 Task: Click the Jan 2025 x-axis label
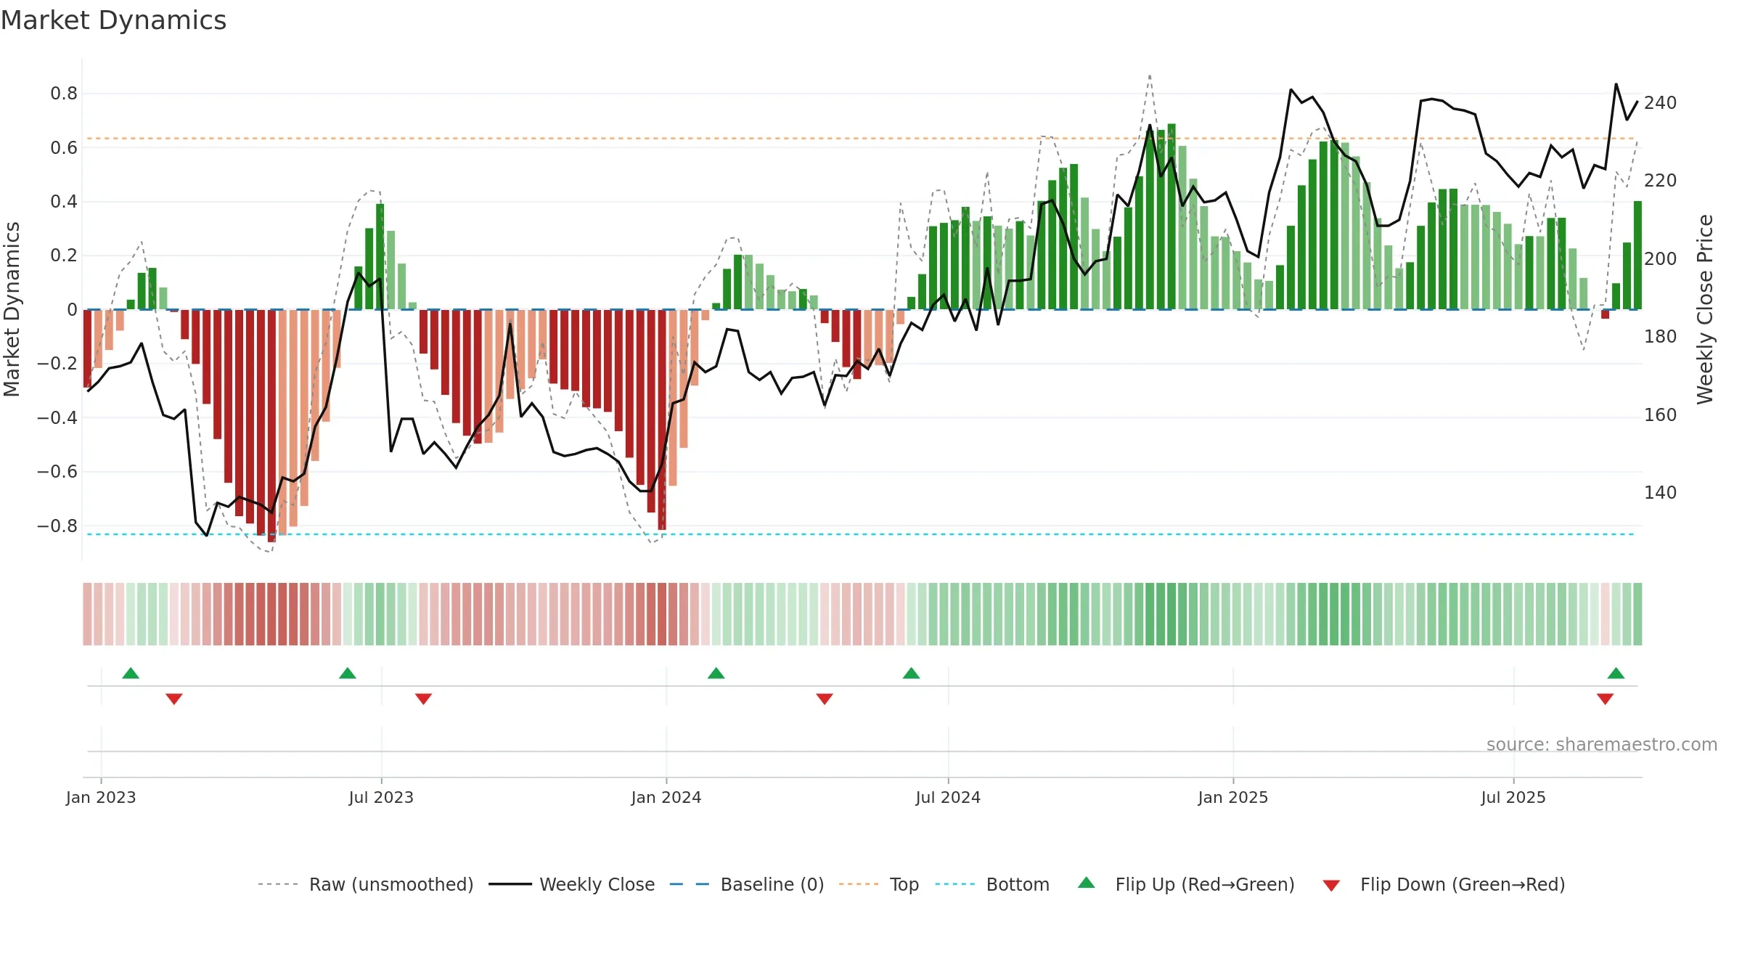pos(1233,797)
